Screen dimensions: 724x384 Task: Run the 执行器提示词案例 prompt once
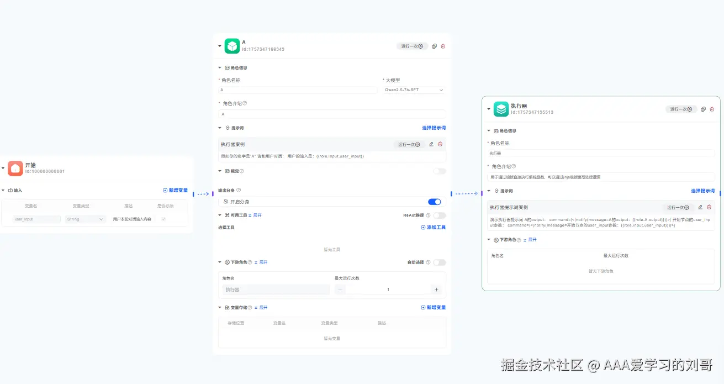tap(678, 207)
